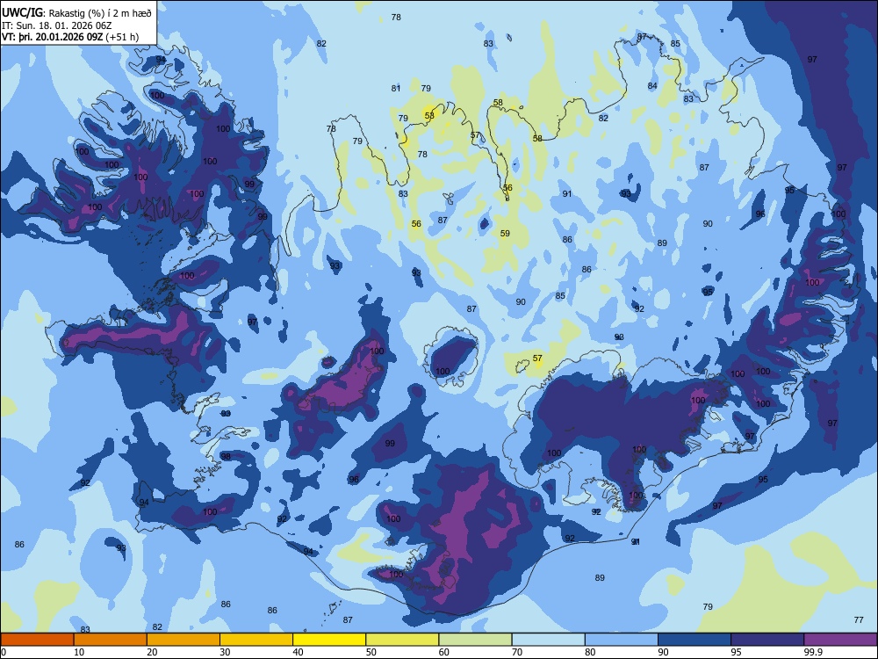The height and width of the screenshot is (659, 878).
Task: Click the bright yellow 40–50 legend swatch
Action: [x=329, y=640]
